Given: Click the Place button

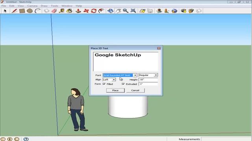Looking at the screenshot, I should coord(115,90).
